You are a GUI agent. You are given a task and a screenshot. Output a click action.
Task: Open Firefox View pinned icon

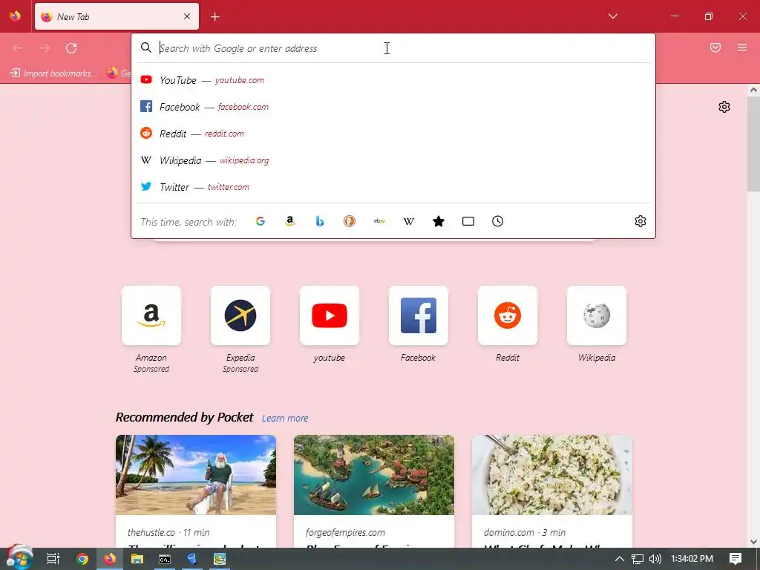point(15,16)
